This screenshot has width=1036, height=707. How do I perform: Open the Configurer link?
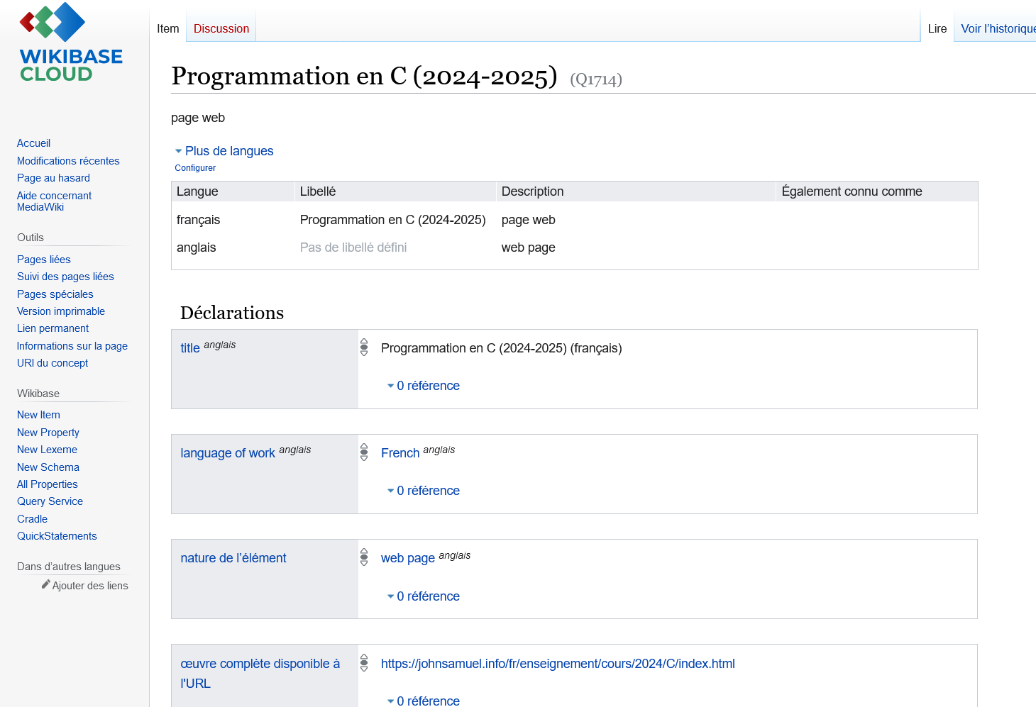tap(195, 168)
